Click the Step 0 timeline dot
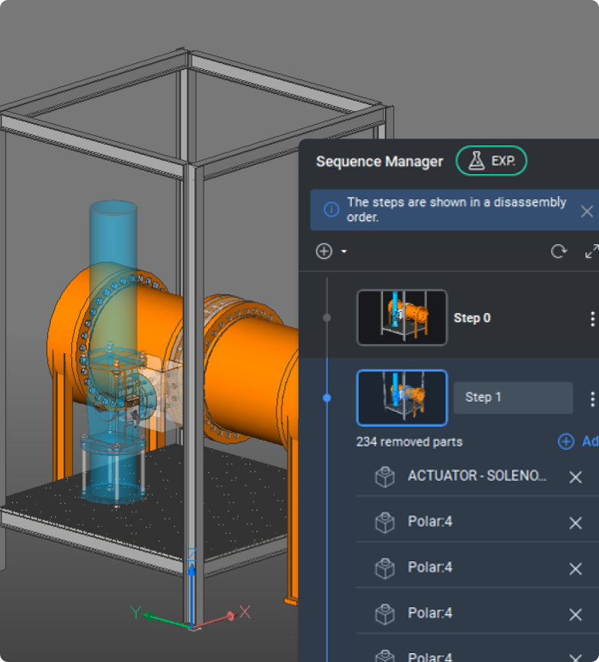Image resolution: width=599 pixels, height=662 pixels. click(327, 317)
